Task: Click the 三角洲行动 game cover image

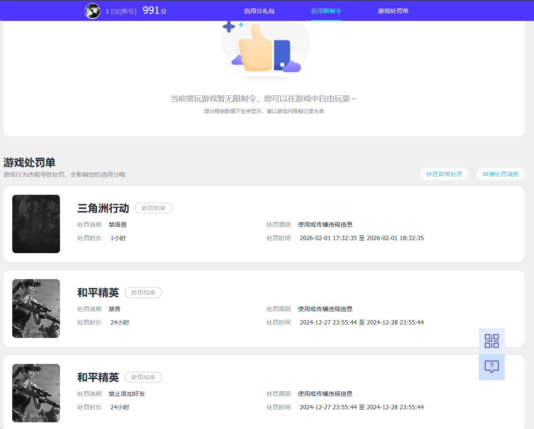Action: click(x=36, y=224)
